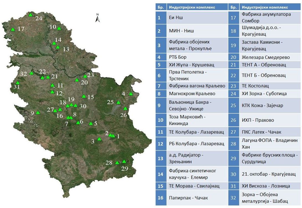Click the north arrow compass symbol
The height and width of the screenshot is (208, 302).
97,18
